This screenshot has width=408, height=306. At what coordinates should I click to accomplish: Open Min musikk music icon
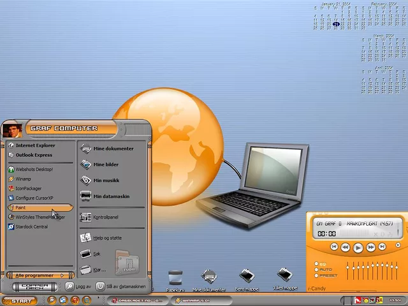click(x=85, y=180)
